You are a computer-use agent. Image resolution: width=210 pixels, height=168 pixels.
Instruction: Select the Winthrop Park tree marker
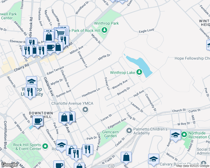104,30
